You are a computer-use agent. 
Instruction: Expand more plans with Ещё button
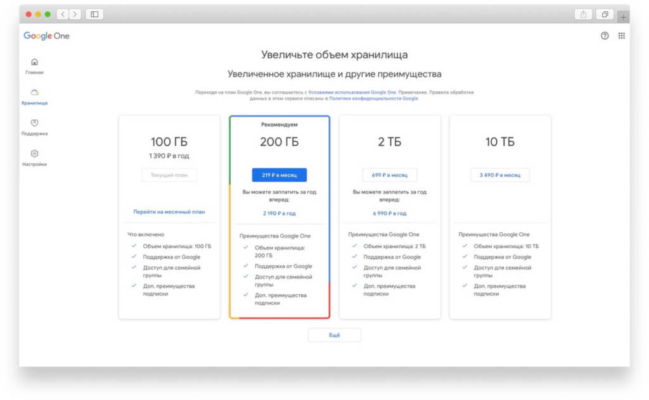(x=334, y=335)
